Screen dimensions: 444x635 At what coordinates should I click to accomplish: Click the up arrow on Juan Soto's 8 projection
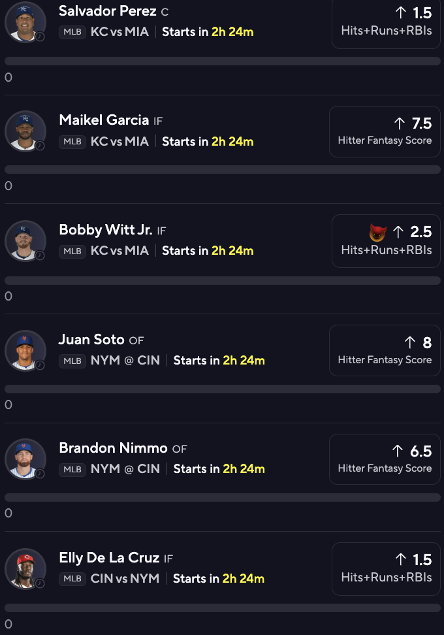[410, 342]
